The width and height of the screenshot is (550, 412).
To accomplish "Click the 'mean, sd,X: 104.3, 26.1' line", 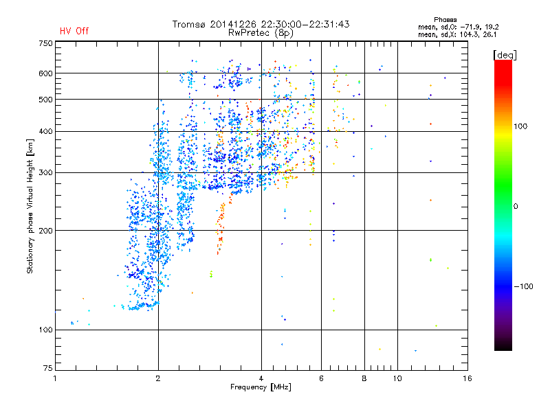I will [x=457, y=34].
